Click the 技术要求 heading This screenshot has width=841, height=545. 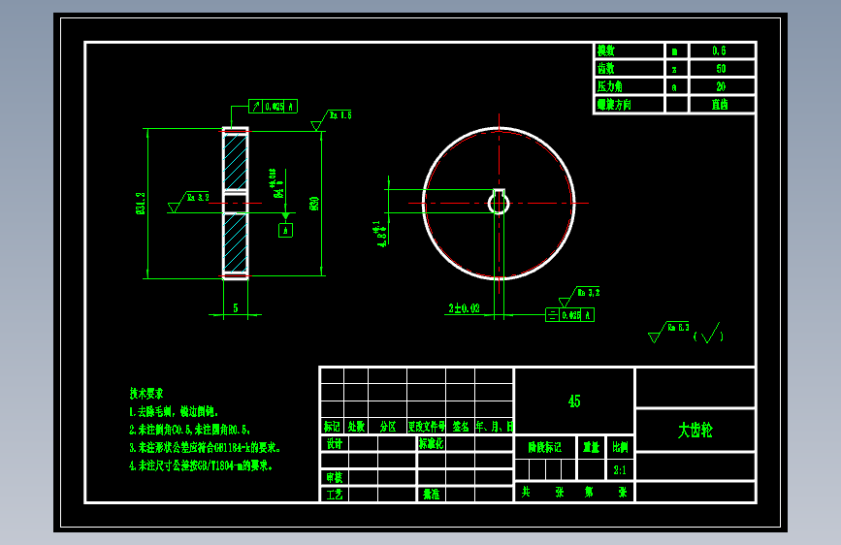146,394
